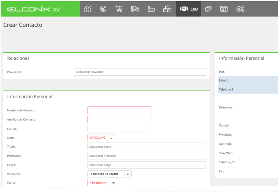This screenshot has width=278, height=195.
Task: Click the Teléfono 1 label
Action: point(226,90)
